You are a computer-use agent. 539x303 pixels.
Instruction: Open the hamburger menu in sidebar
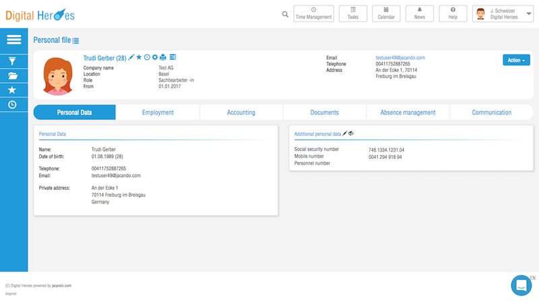(13, 40)
